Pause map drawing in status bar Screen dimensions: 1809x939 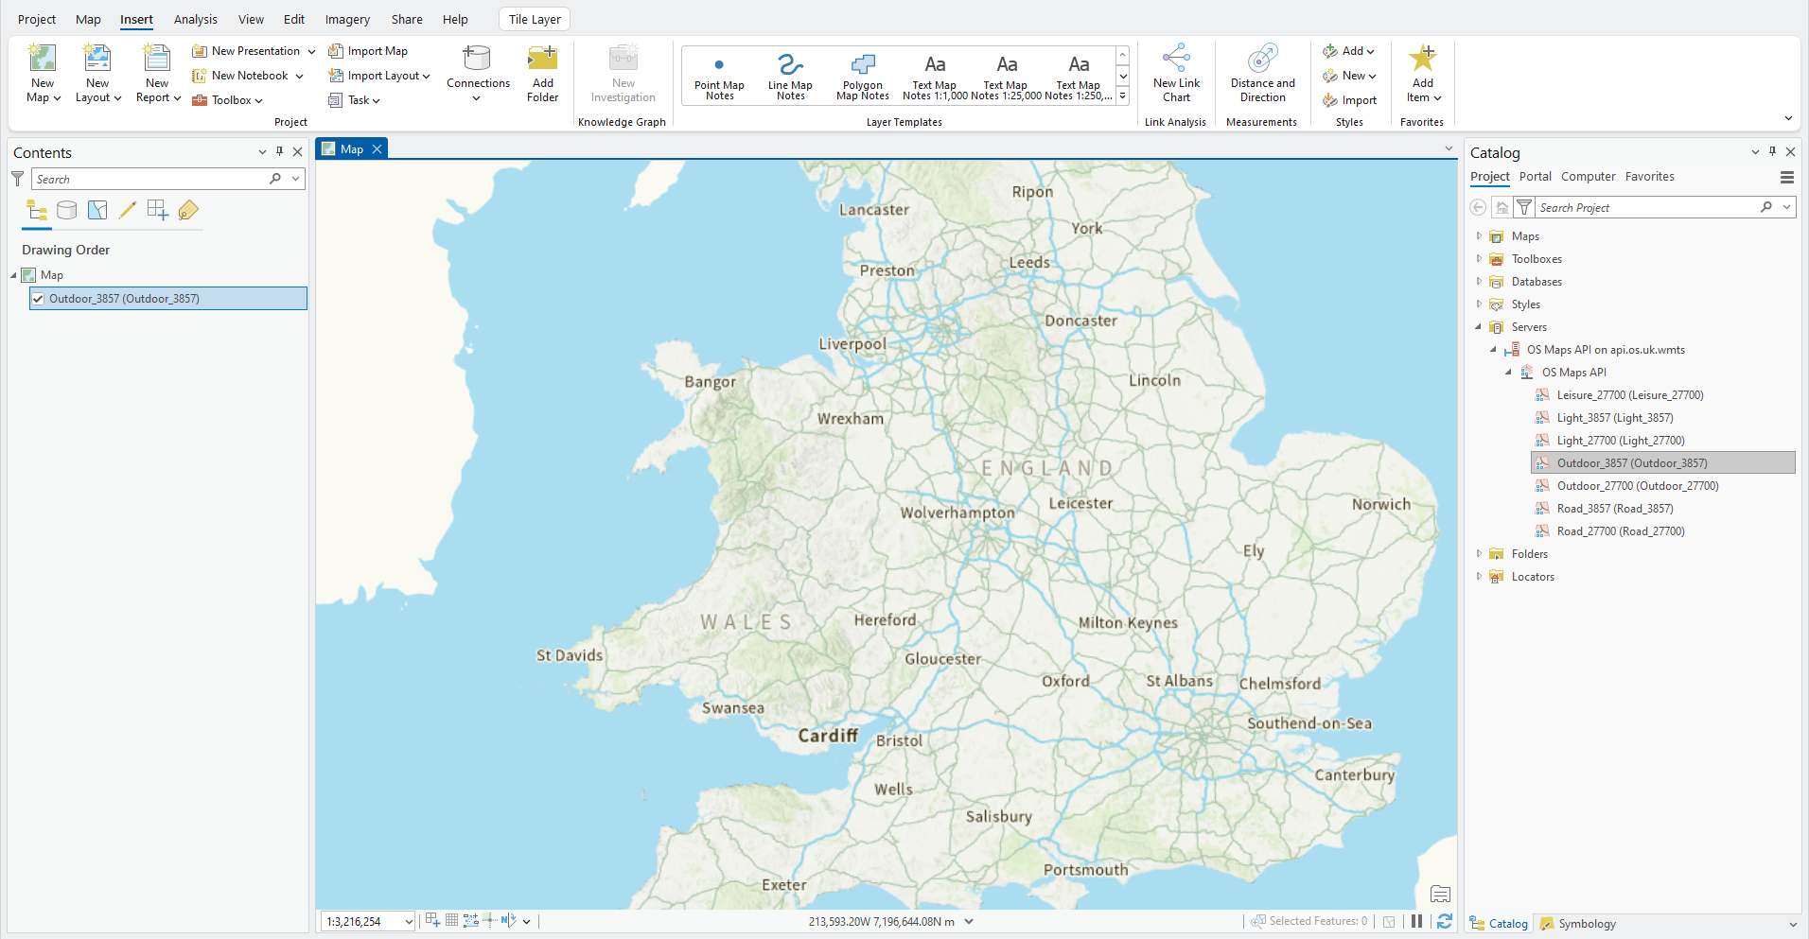(x=1416, y=921)
